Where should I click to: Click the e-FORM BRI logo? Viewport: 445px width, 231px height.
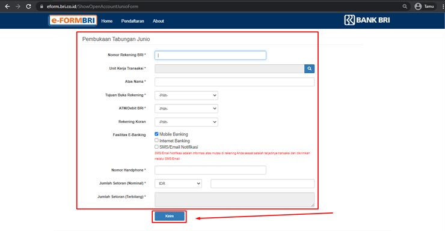pos(73,20)
